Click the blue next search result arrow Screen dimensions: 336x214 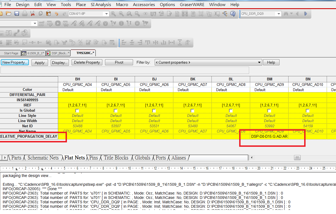[306, 14]
